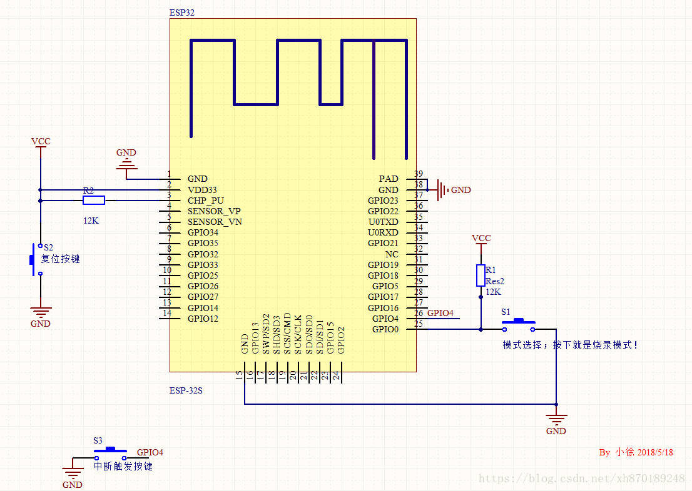
Task: Click the S1 mode select switch symbol
Action: (519, 325)
